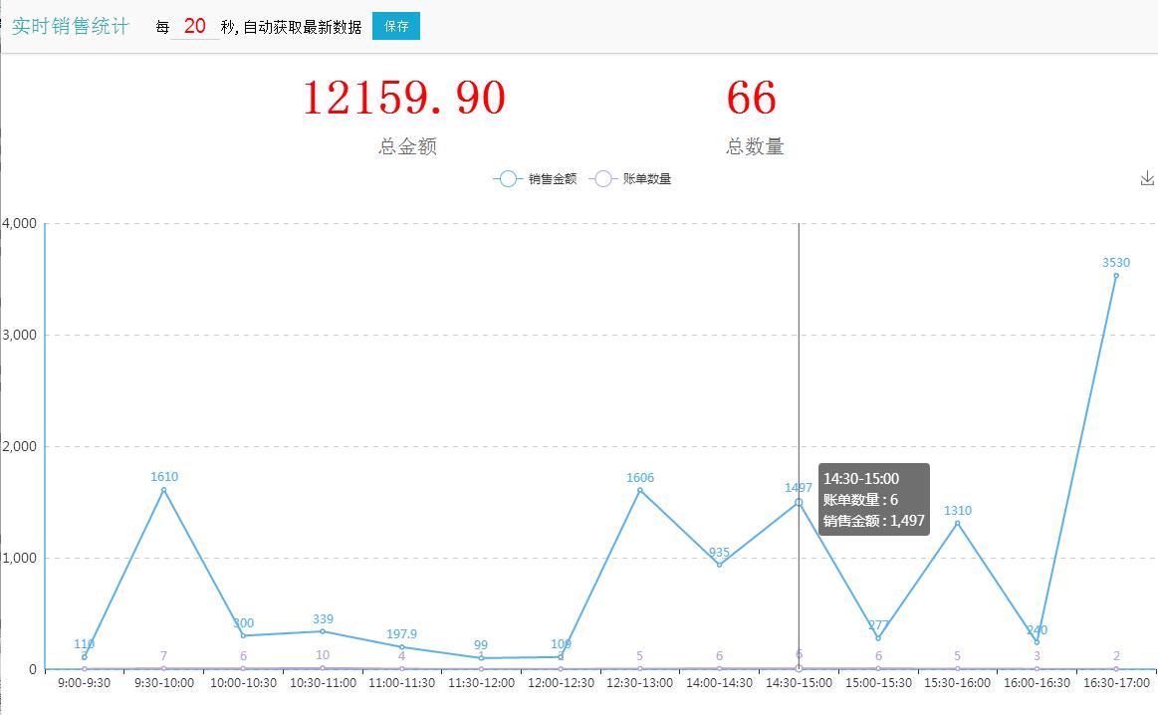1158x715 pixels.
Task: Click the 16:00-16:30 x-axis label
Action: (1037, 683)
